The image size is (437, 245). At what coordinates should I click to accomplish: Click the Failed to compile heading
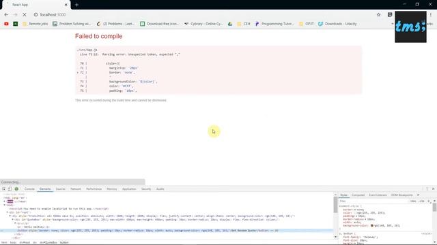click(98, 36)
